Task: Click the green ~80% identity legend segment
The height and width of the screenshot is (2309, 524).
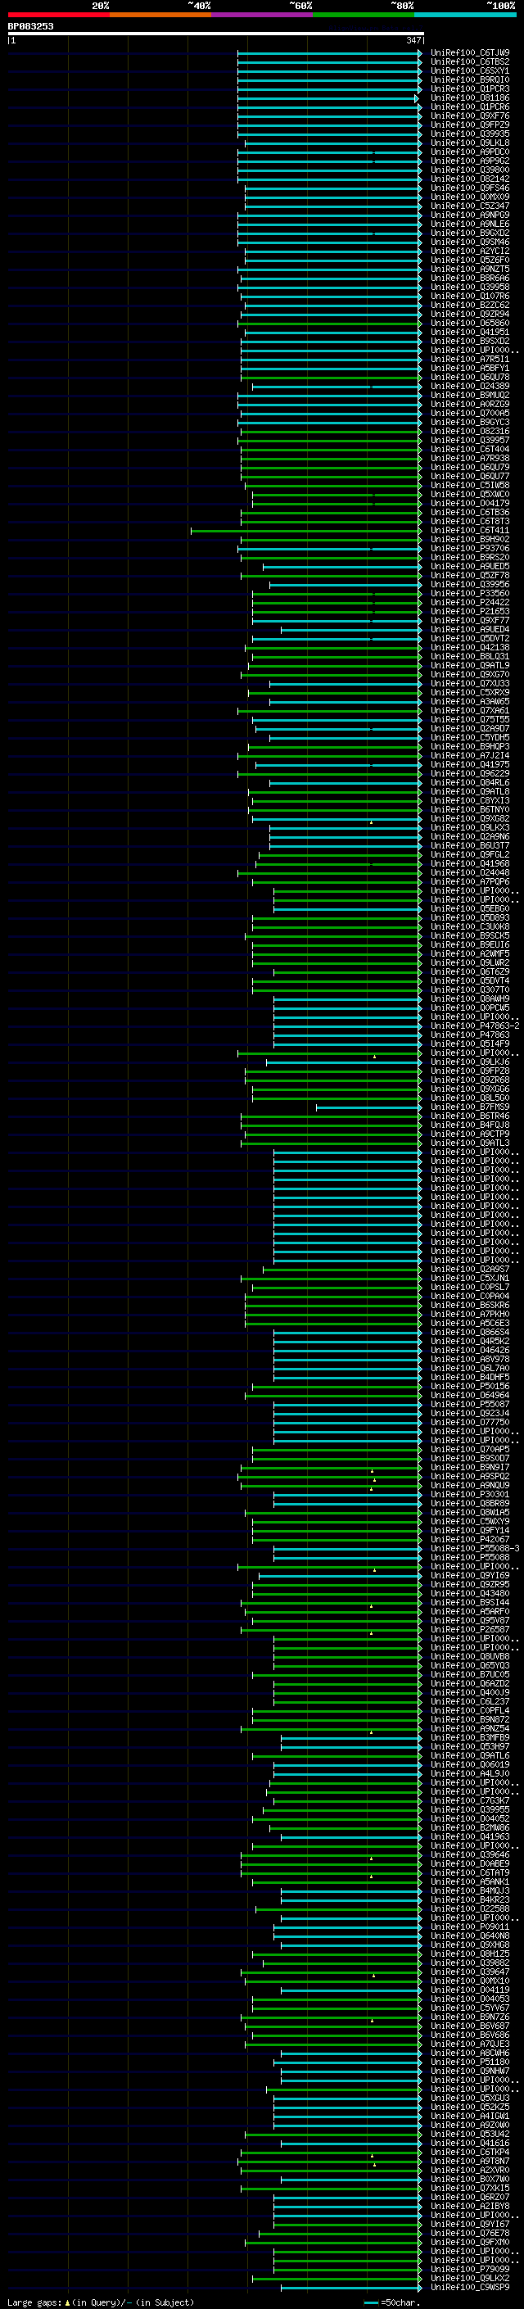Action: 364,15
